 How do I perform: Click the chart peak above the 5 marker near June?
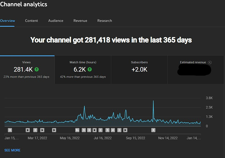point(84,106)
